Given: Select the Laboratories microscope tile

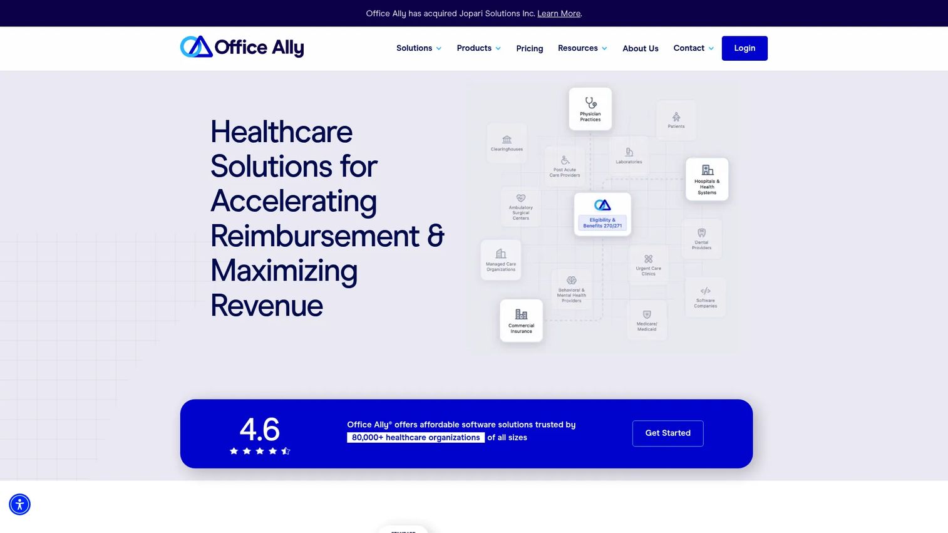Looking at the screenshot, I should (629, 156).
